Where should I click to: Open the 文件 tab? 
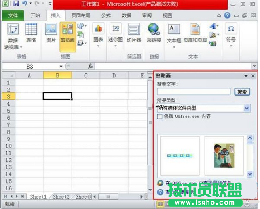click(13, 16)
